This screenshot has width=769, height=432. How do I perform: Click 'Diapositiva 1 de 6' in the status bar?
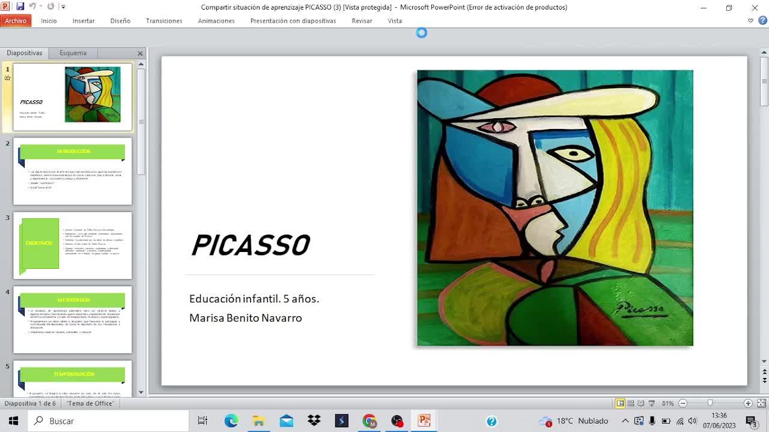pos(30,403)
